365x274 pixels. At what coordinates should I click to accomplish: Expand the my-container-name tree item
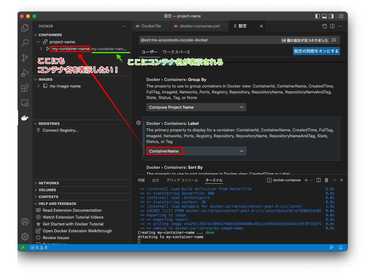point(41,49)
